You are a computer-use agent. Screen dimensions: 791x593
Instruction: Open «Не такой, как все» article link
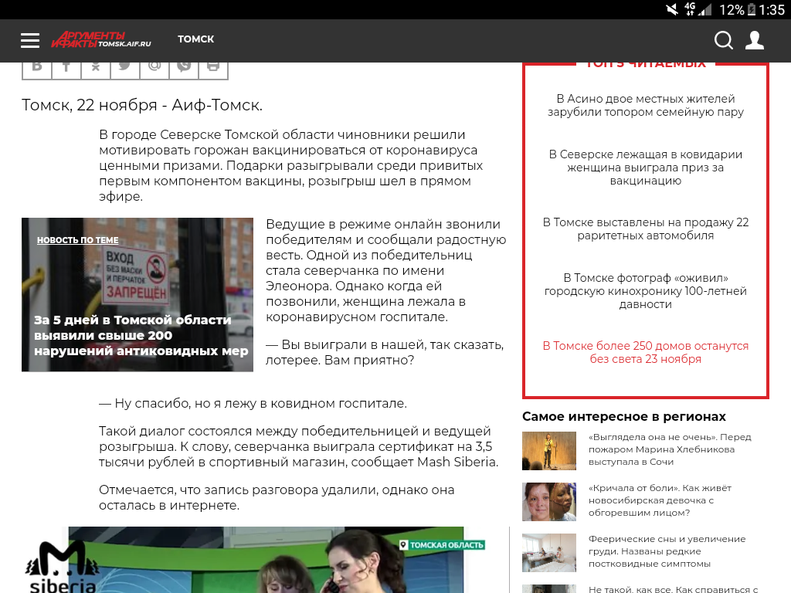point(673,589)
